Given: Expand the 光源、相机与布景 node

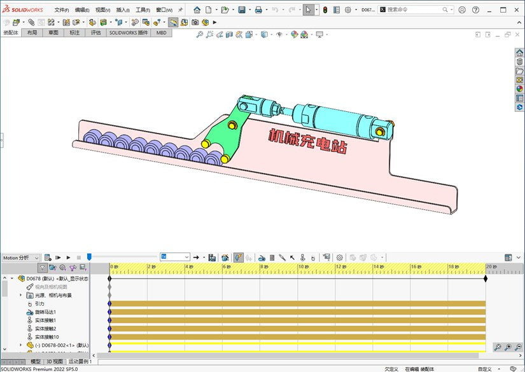Looking at the screenshot, I should 21,295.
